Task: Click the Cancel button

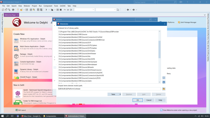Action: point(149,100)
